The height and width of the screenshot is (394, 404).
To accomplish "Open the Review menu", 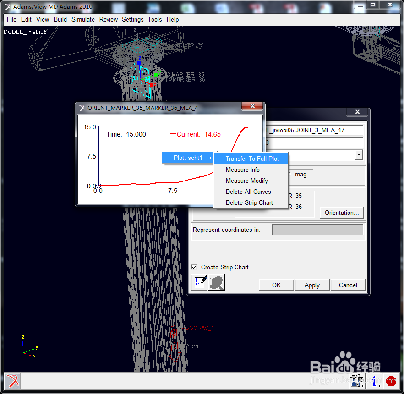I will coord(108,20).
